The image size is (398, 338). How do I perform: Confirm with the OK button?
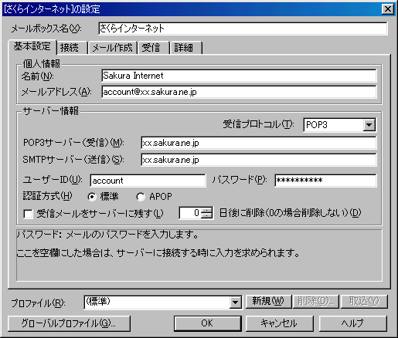tap(207, 323)
